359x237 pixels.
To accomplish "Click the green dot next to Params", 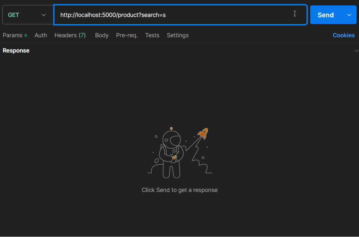I will (x=26, y=35).
